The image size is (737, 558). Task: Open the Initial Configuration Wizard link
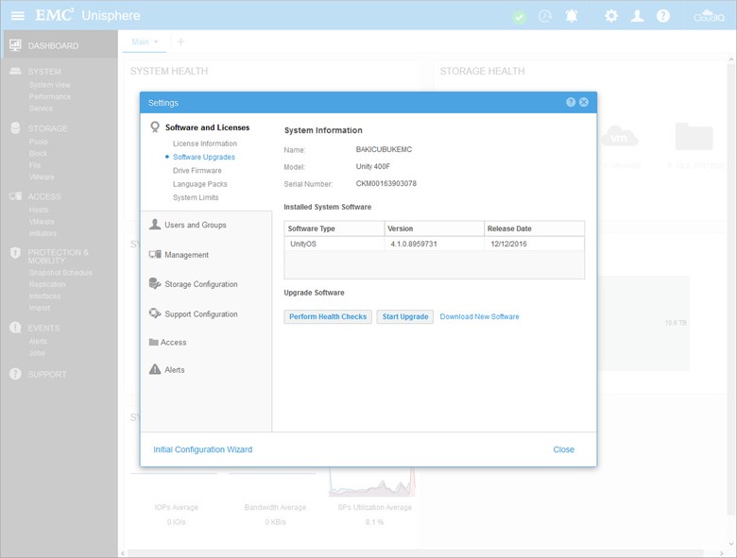tap(202, 449)
